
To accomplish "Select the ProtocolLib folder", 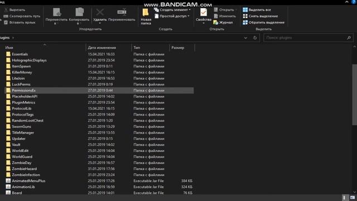I will (x=99, y=108).
